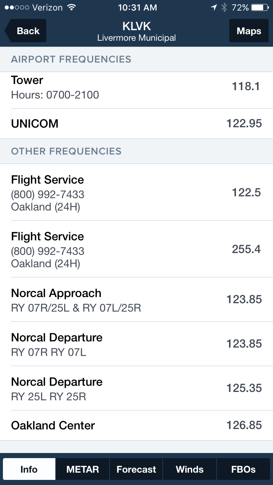Viewport: 273px width, 485px height.
Task: Tap Norcal Departure 125.35 row
Action: point(136,388)
